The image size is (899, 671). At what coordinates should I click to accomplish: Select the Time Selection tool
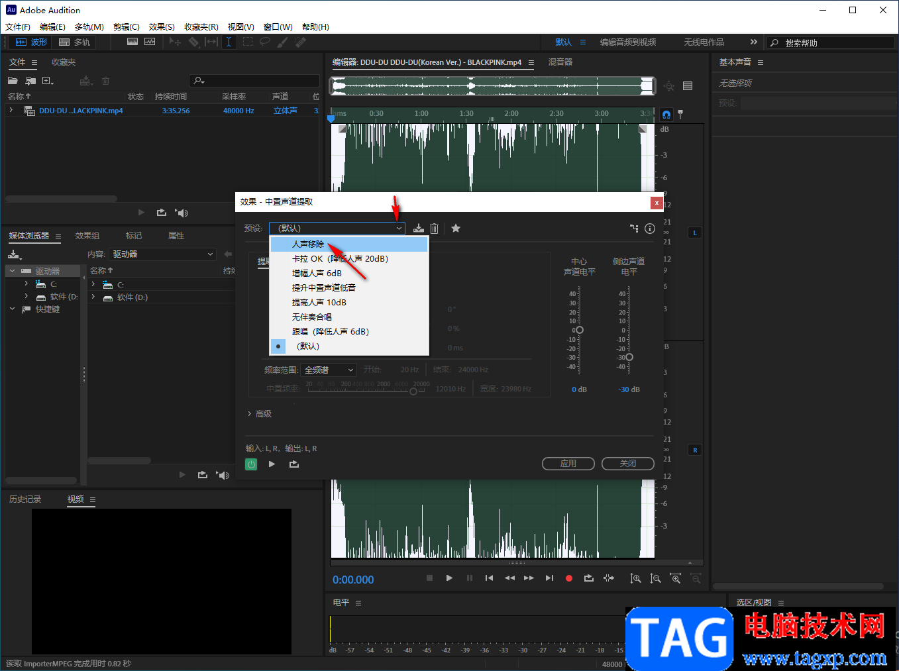pyautogui.click(x=229, y=42)
